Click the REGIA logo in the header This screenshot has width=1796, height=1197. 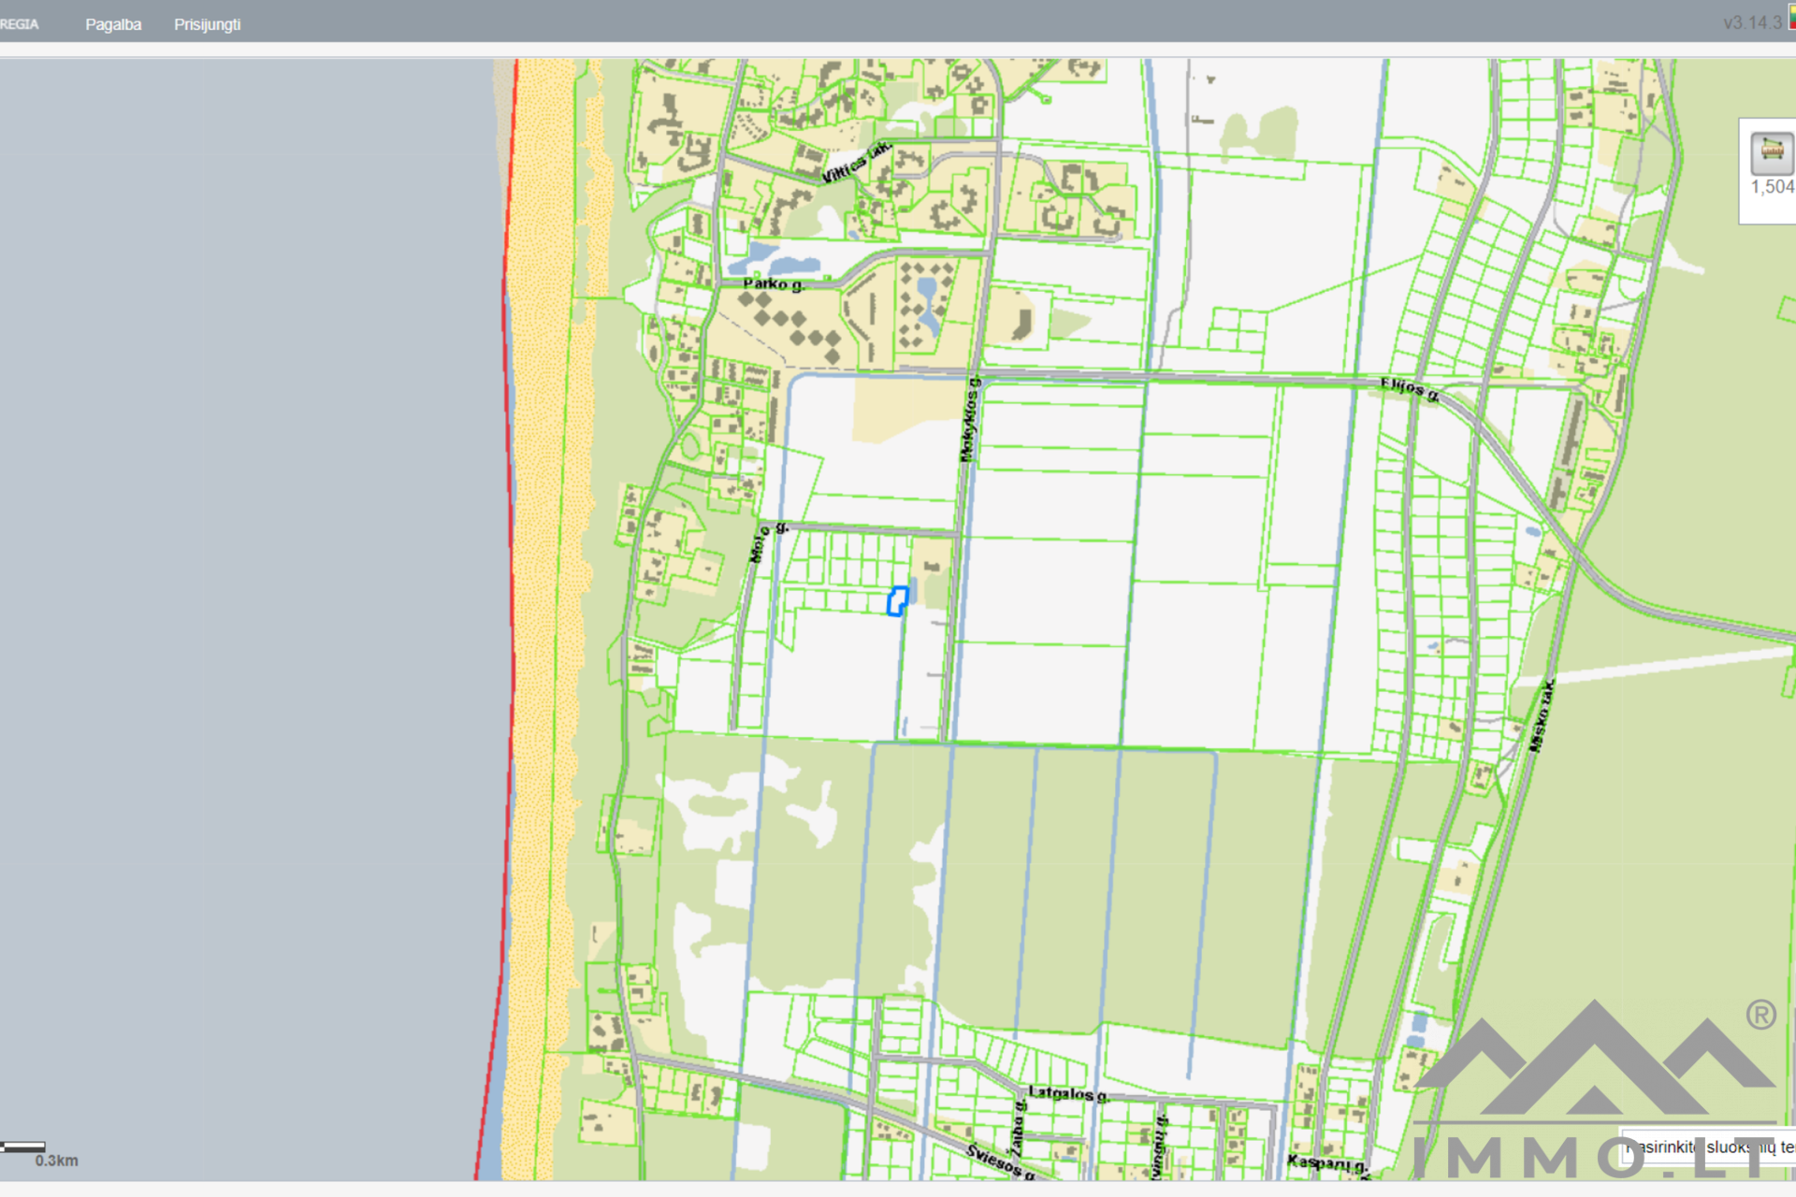click(19, 24)
